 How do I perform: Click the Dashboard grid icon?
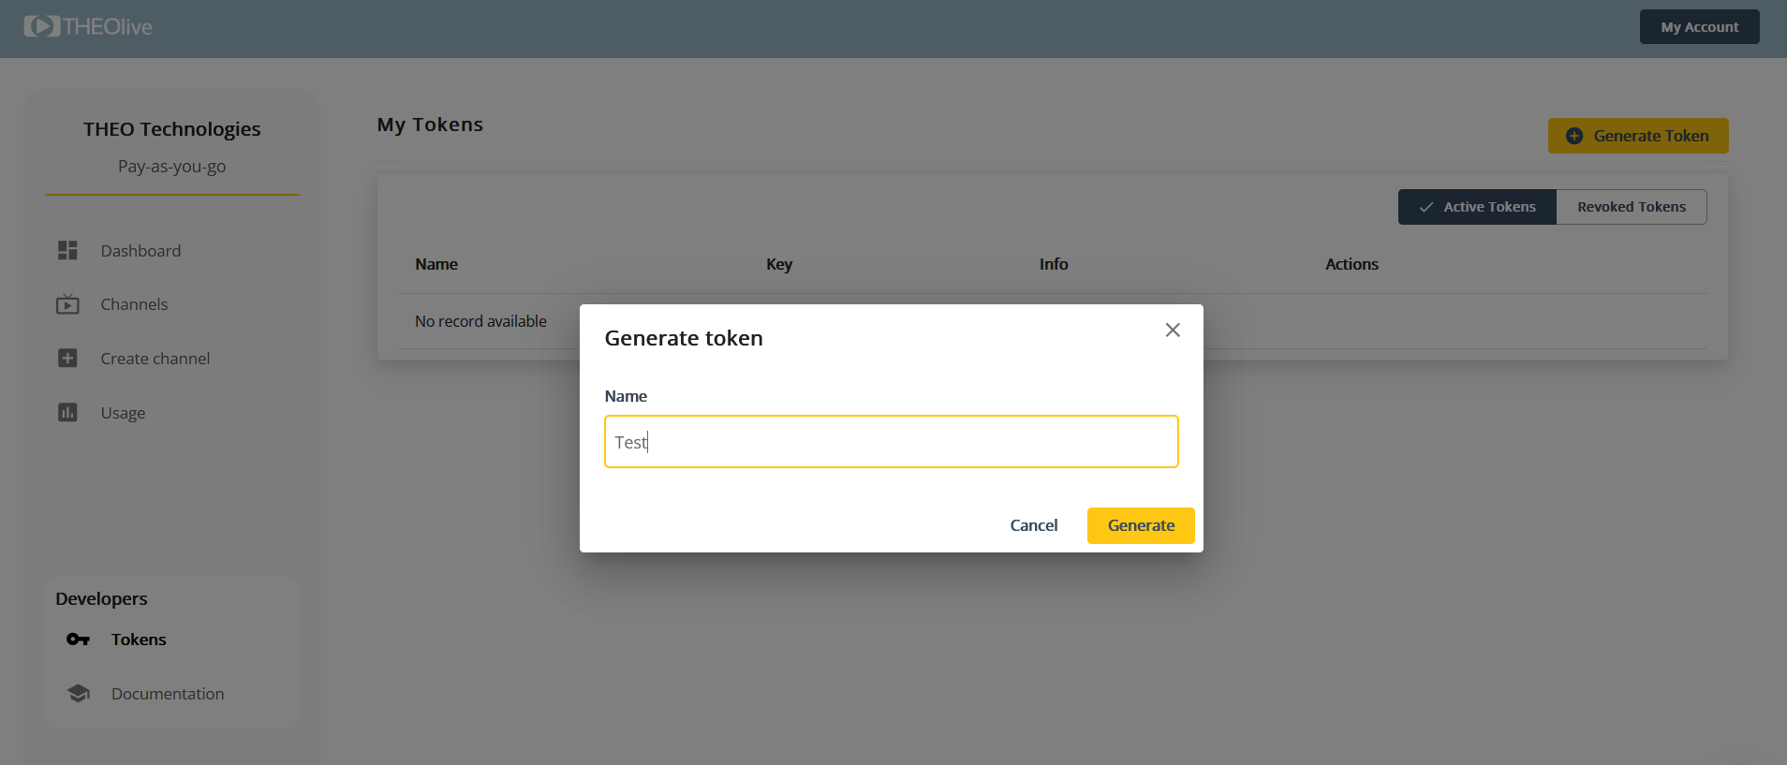(67, 250)
